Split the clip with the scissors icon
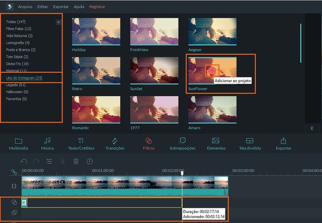Image resolution: width=322 pixels, height=223 pixels. (x=63, y=161)
